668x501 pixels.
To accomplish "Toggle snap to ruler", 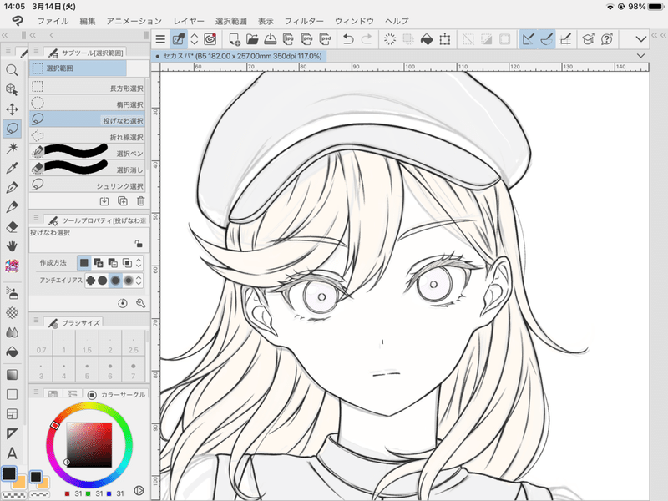I will click(529, 39).
